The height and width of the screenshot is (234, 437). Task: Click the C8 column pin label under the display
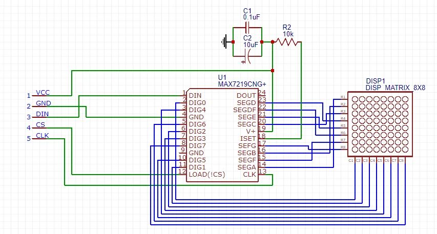coord(401,161)
